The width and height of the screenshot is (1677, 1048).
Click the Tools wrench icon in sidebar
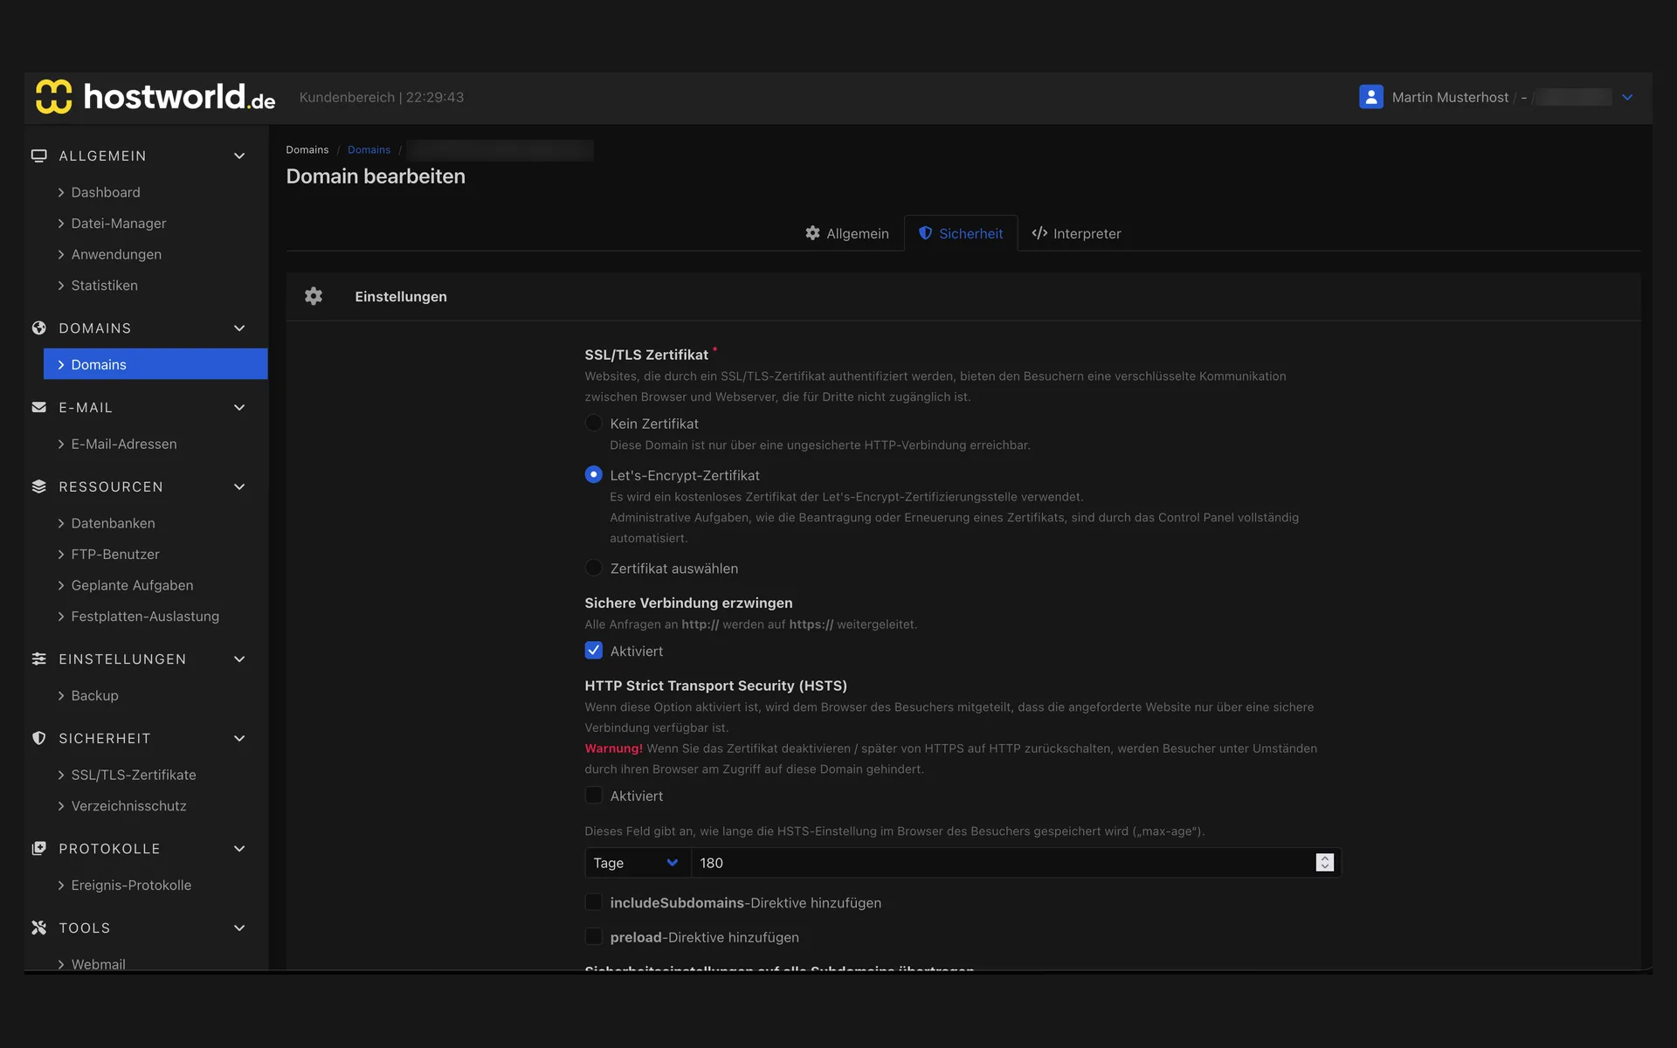pyautogui.click(x=38, y=927)
